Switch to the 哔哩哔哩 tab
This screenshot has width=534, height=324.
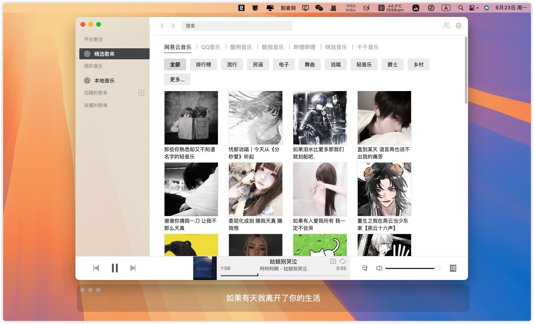[304, 47]
